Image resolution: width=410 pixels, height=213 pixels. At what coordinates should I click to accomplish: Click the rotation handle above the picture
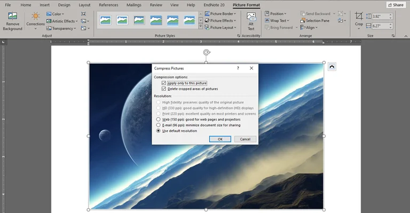(206, 52)
